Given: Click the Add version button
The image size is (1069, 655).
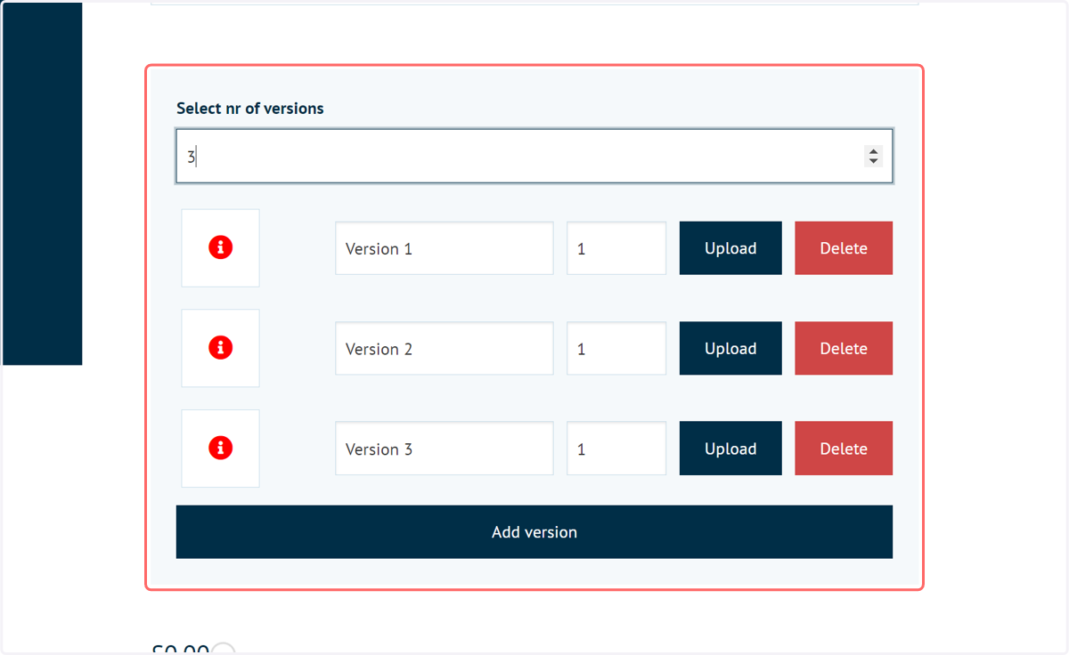Looking at the screenshot, I should [x=534, y=532].
